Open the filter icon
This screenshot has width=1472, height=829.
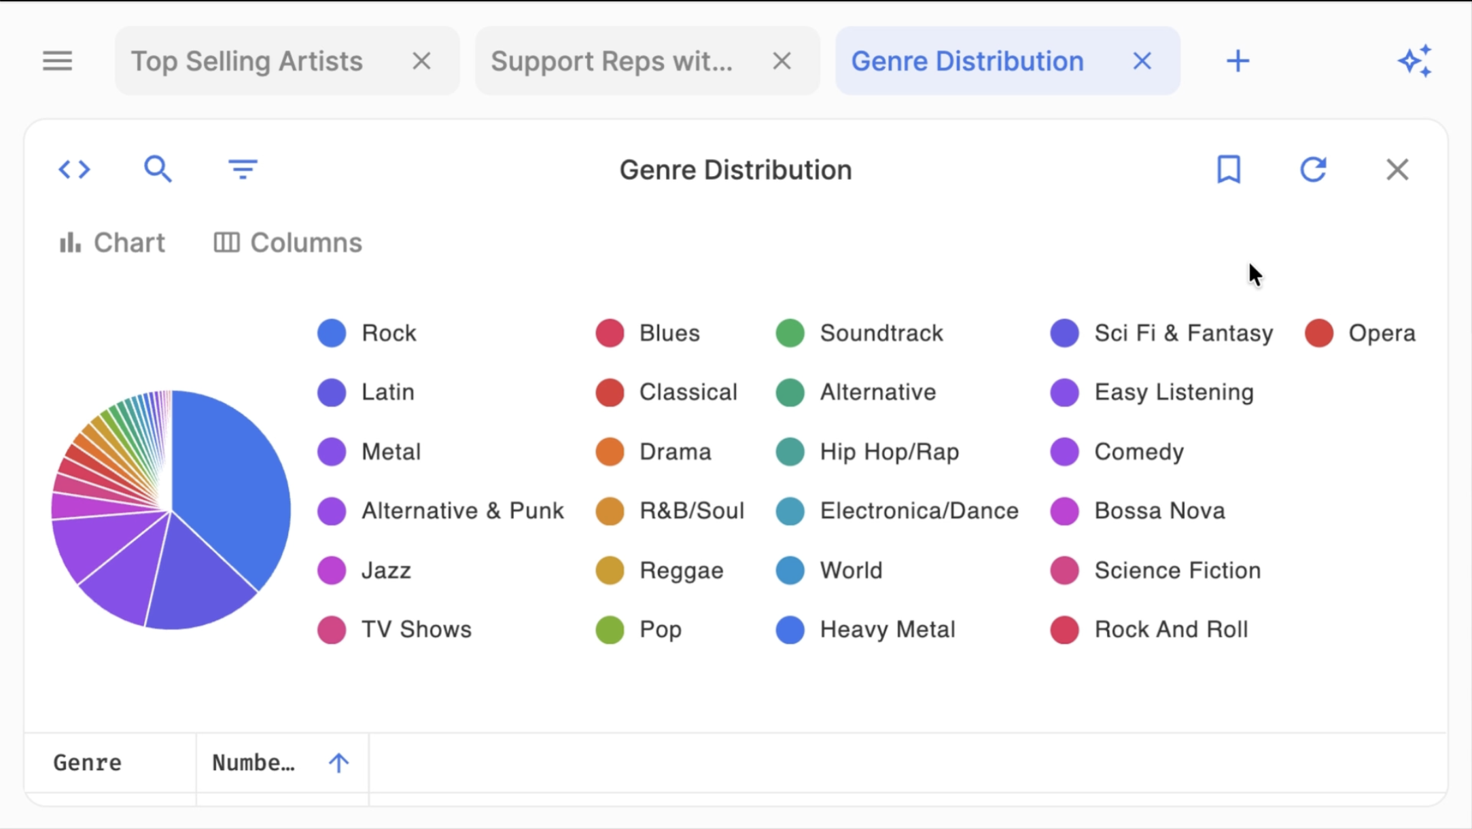tap(243, 169)
